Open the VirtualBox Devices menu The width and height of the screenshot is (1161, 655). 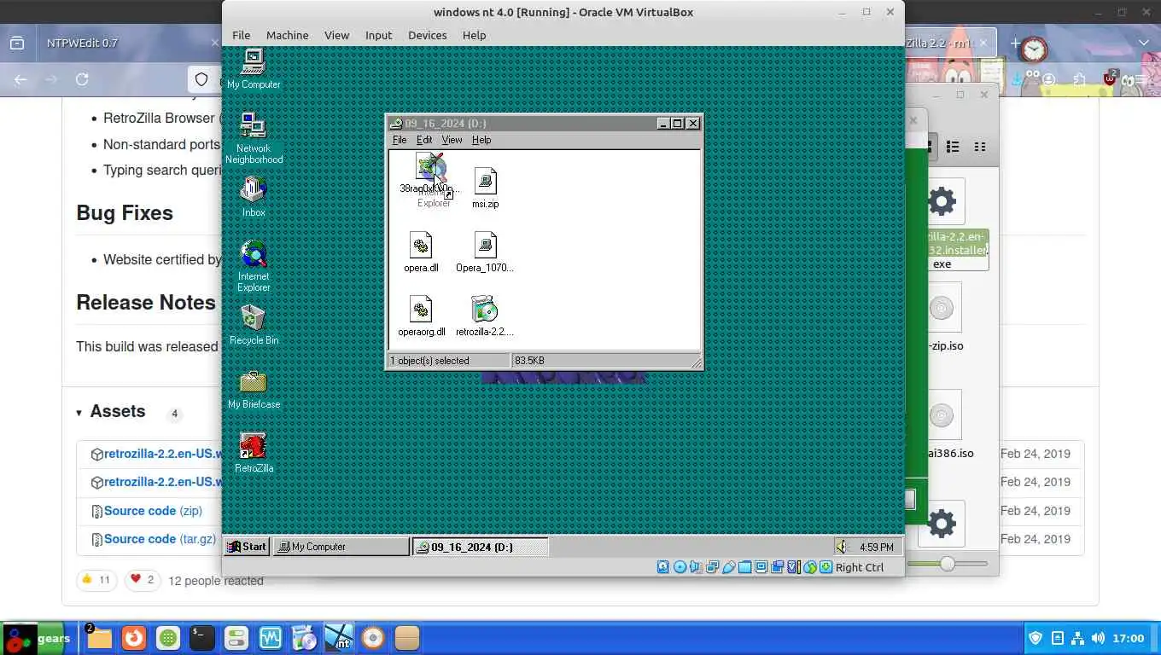pos(427,35)
